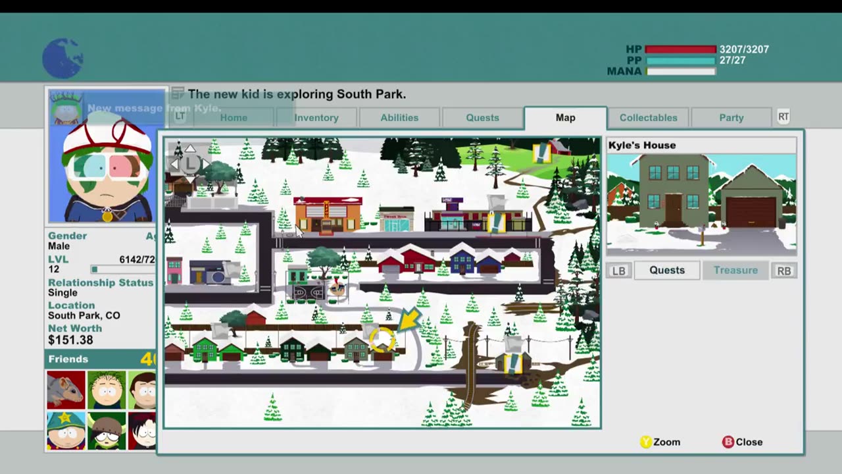
Task: Switch to the Quests tab
Action: coord(482,117)
